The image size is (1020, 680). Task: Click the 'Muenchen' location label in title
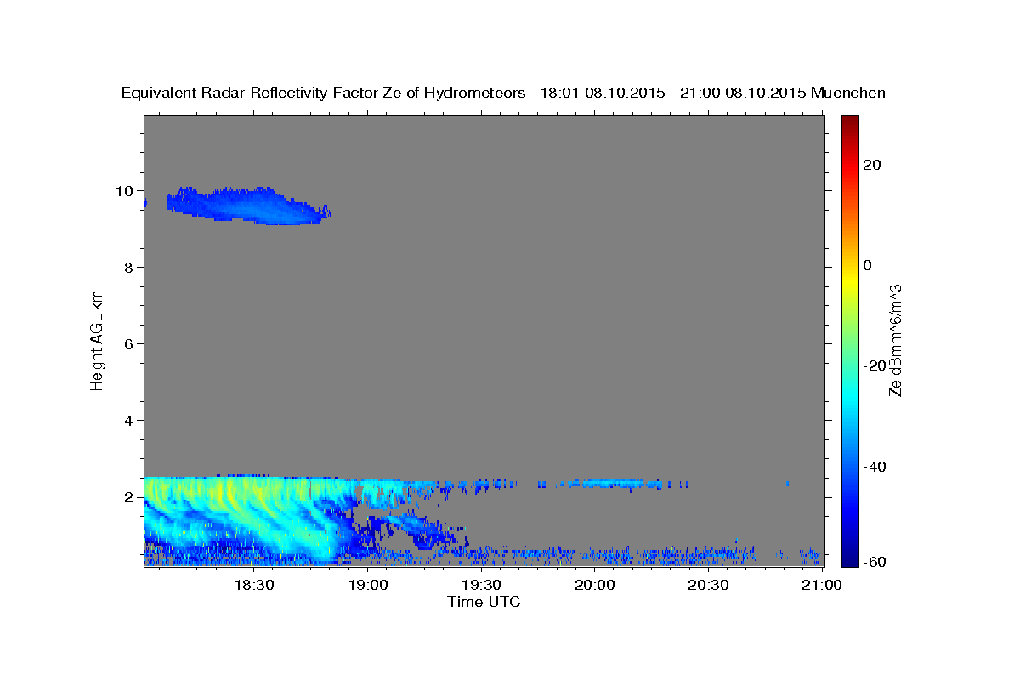pos(848,93)
